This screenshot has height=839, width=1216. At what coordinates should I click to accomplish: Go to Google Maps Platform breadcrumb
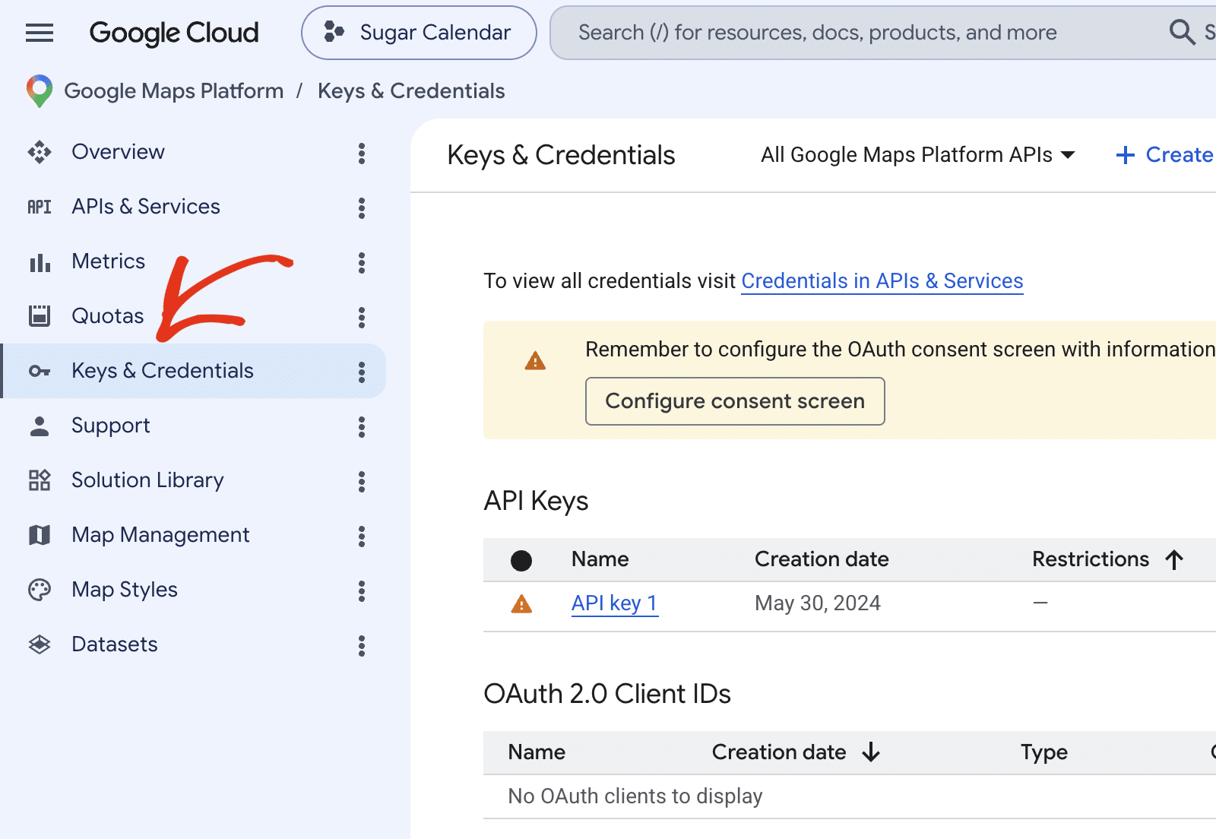(174, 91)
